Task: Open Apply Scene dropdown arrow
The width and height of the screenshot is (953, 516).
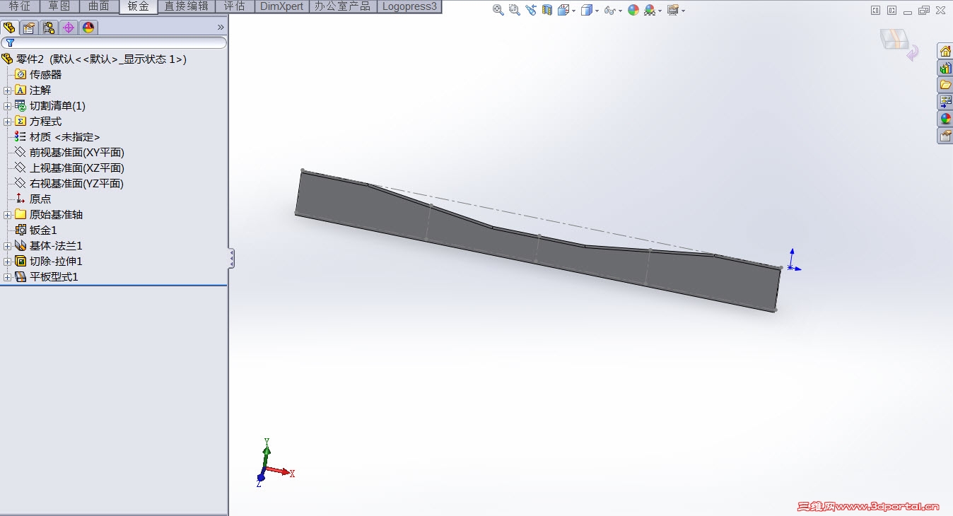Action: 660,11
